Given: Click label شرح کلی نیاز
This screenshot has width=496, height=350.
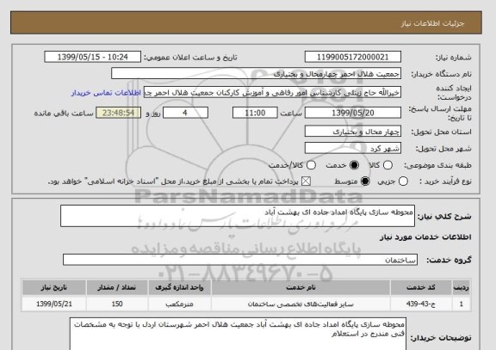Looking at the screenshot, I should click(x=444, y=217).
